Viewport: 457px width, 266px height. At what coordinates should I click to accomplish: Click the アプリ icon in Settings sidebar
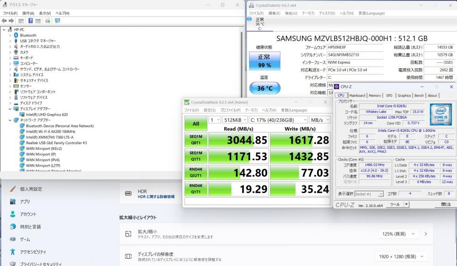point(12,201)
